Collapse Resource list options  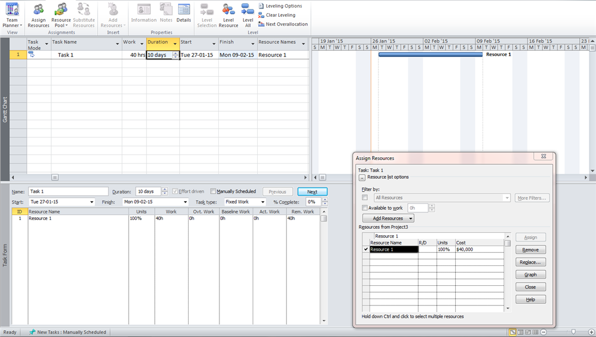click(362, 178)
